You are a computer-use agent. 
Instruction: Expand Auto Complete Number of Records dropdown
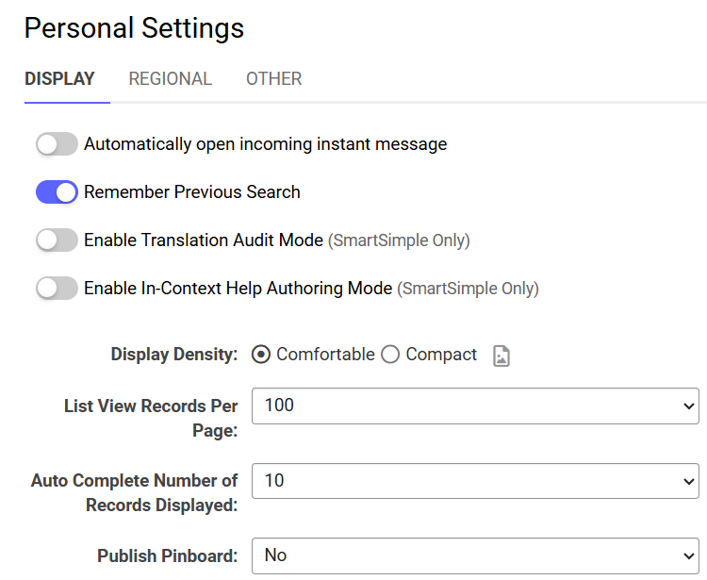coord(475,481)
